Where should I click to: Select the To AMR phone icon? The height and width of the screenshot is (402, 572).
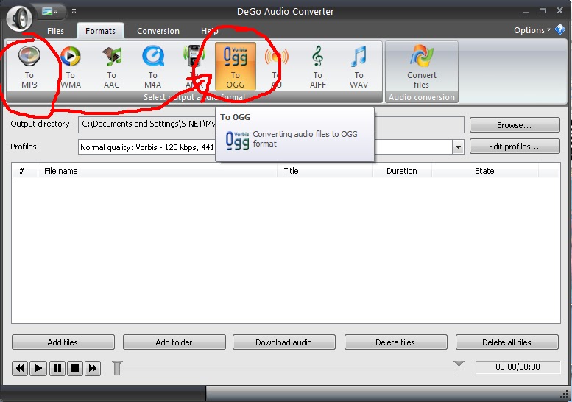[194, 67]
